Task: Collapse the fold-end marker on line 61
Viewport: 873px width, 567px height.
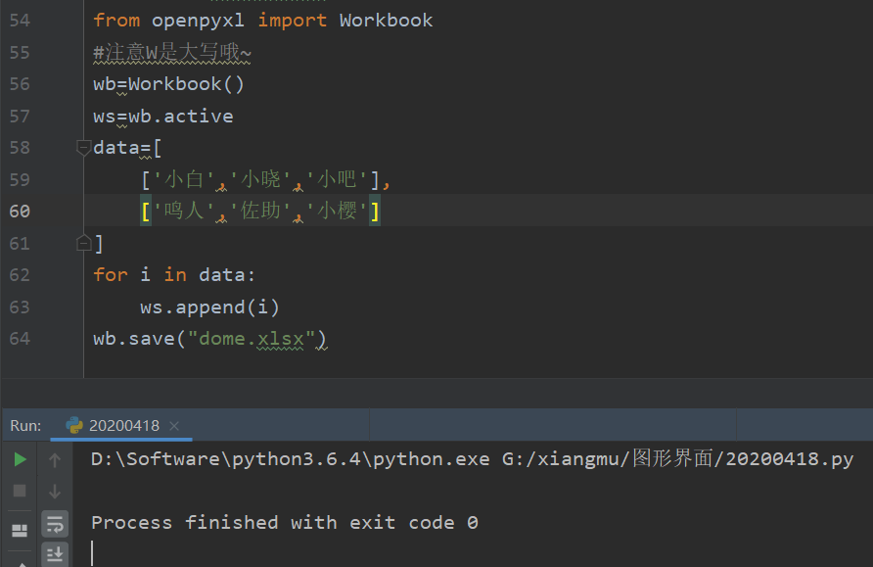Action: 83,244
